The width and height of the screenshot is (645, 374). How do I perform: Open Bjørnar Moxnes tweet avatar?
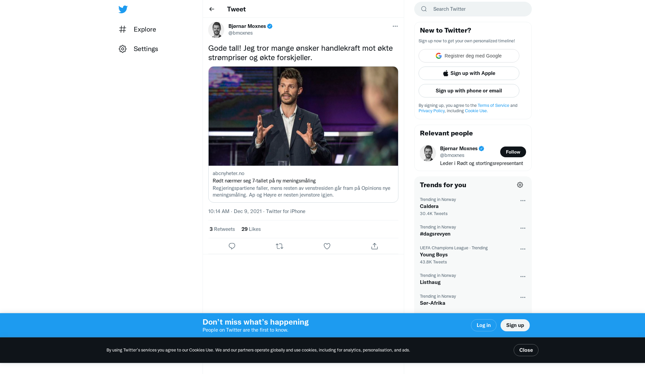click(x=216, y=30)
